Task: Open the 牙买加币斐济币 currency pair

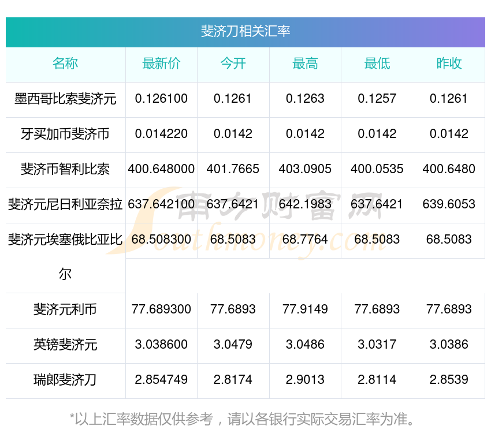Action: coord(65,135)
